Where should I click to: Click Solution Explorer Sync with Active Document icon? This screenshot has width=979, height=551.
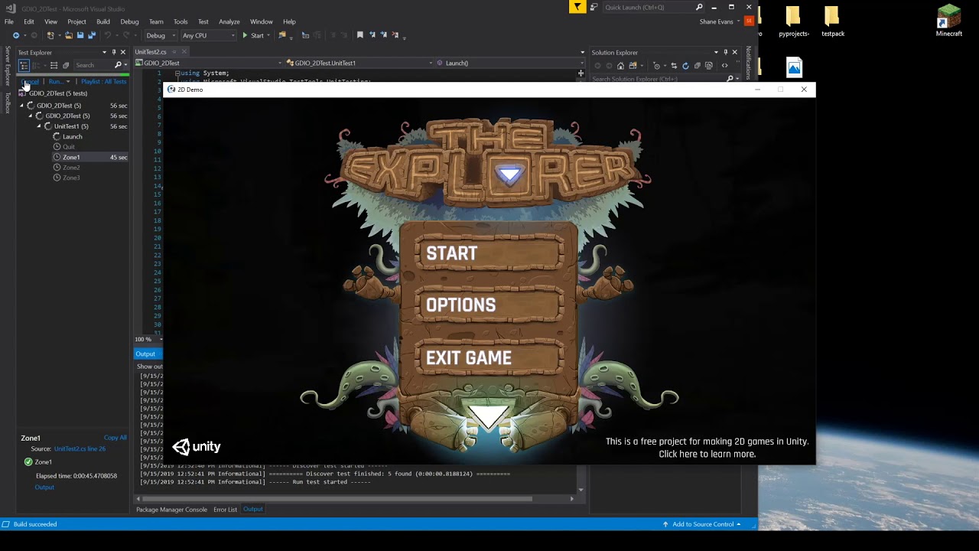point(674,66)
